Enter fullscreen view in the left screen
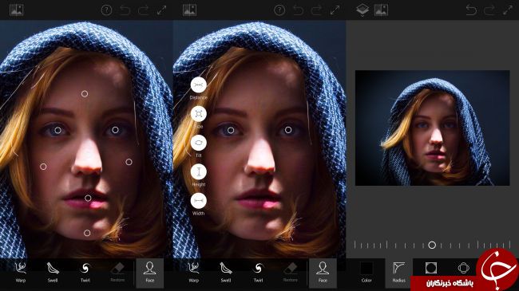The width and height of the screenshot is (519, 291). click(161, 10)
